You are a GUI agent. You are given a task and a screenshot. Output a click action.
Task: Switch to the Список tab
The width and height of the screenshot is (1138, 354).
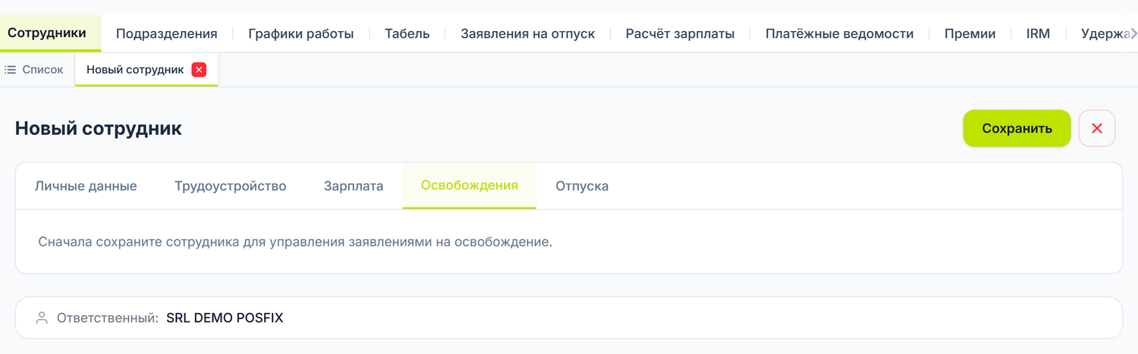(x=34, y=70)
